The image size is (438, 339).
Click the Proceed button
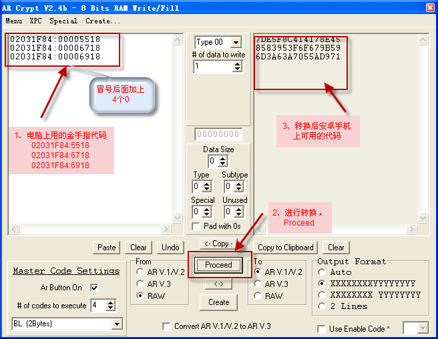(218, 265)
